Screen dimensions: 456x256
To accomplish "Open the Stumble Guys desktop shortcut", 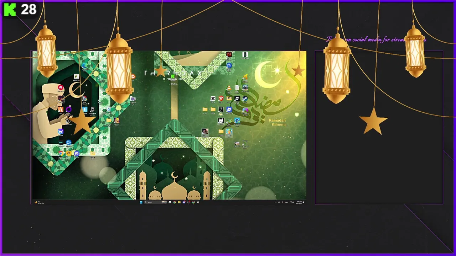I will 229,132.
